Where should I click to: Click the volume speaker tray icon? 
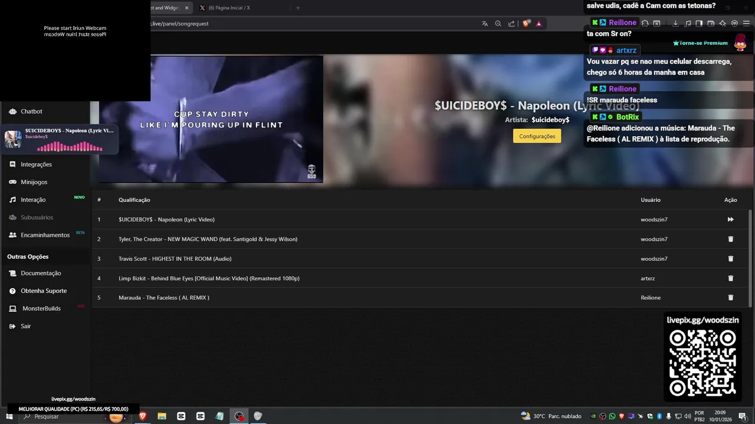688,416
